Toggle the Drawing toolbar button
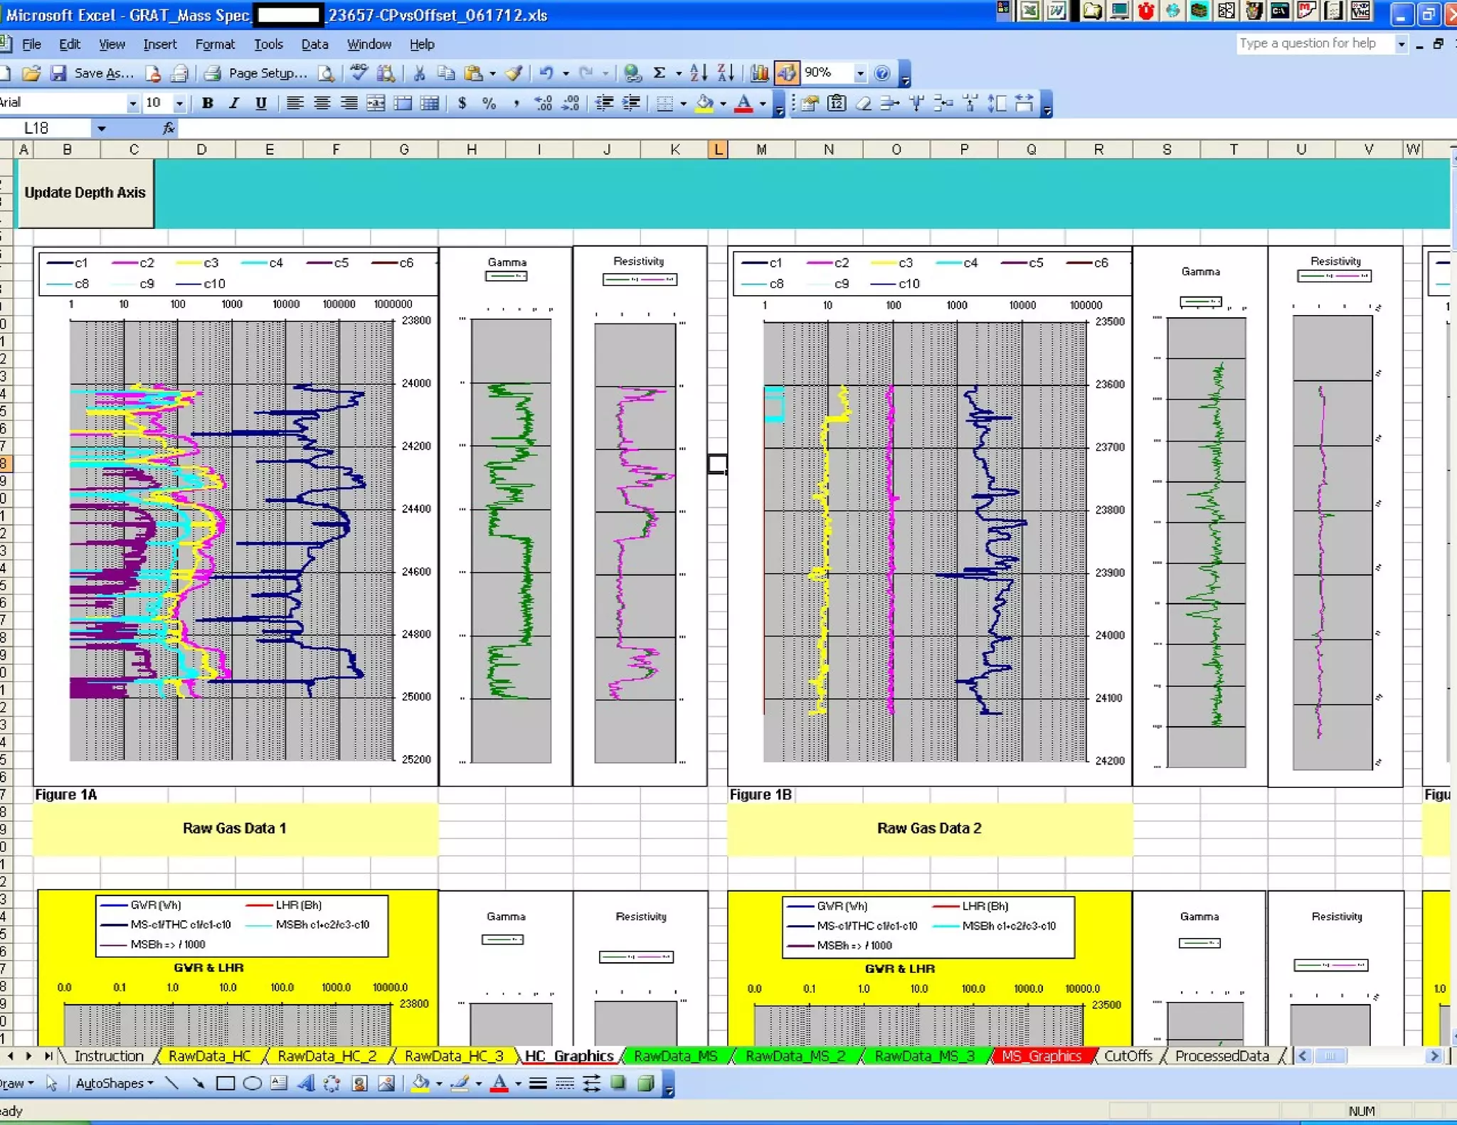 pyautogui.click(x=786, y=73)
